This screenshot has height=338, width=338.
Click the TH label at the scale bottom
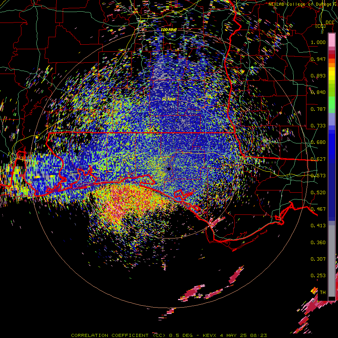point(323,292)
